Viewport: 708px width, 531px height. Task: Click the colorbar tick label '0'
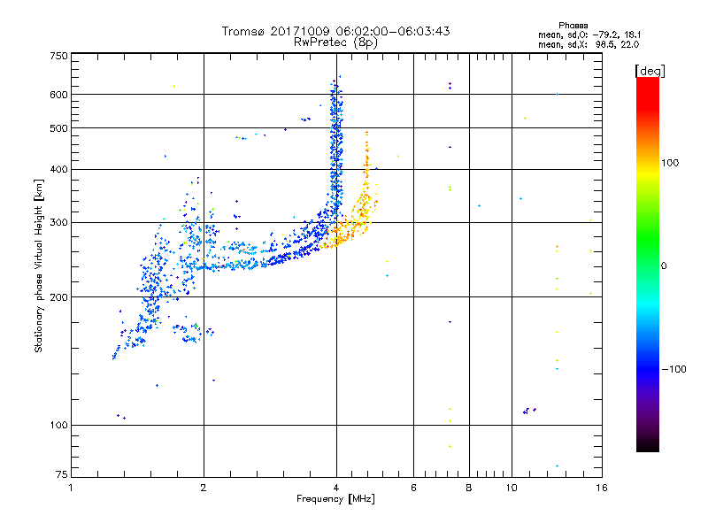tap(664, 266)
